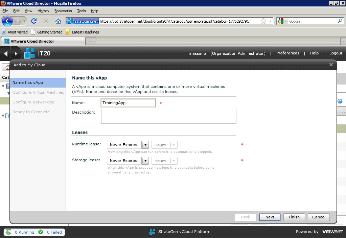Click the Back wizard button
Viewport: 346px width, 238px height.
245,217
